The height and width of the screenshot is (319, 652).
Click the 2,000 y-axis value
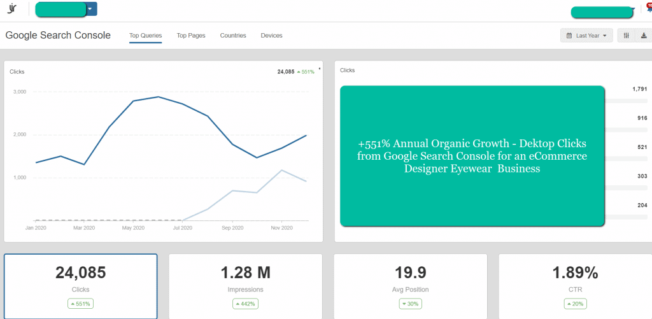click(19, 135)
